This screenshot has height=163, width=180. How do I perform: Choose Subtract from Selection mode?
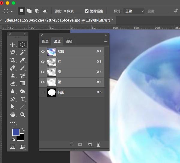click(37, 11)
